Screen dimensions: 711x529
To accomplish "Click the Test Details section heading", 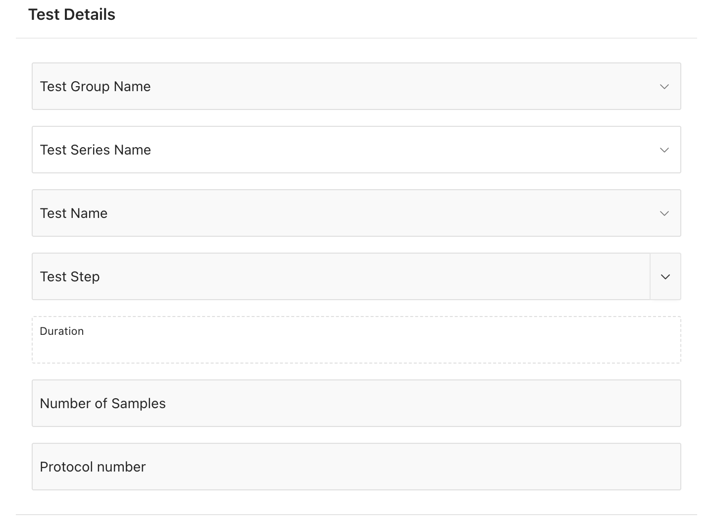I will tap(72, 15).
